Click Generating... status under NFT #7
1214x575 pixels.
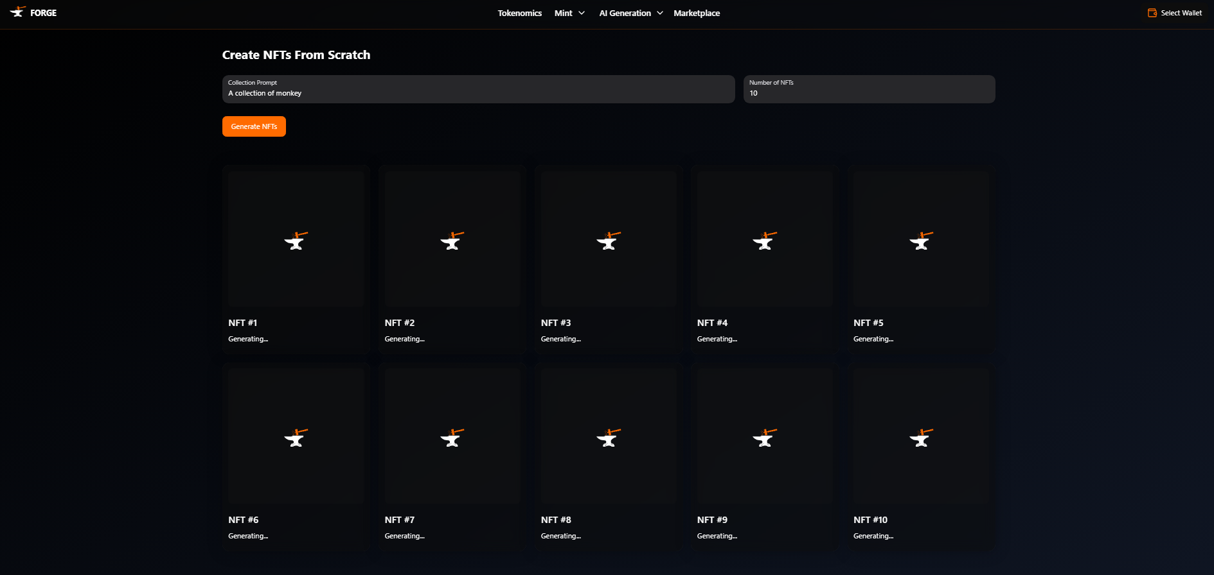[x=404, y=536]
